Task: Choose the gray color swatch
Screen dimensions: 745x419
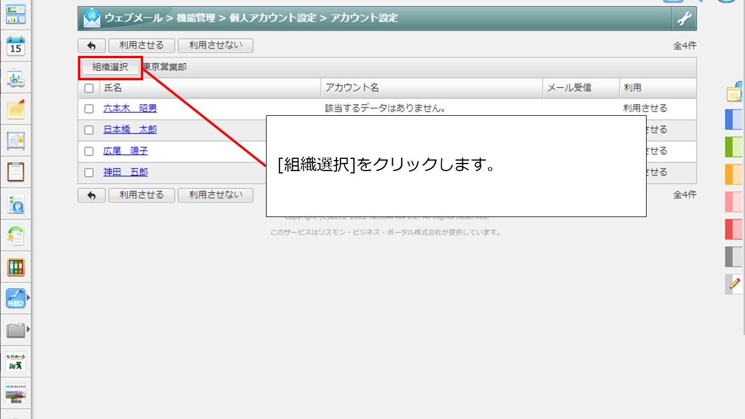Action: click(735, 257)
